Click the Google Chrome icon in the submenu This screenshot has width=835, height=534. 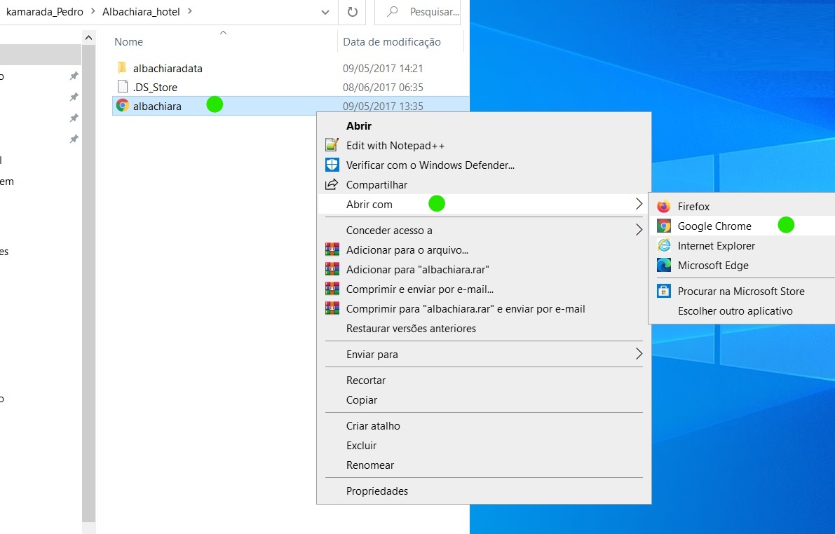[x=663, y=226]
